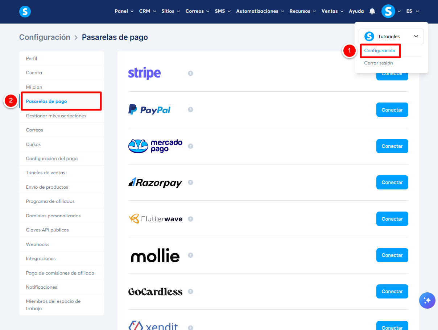Screen dimensions: 438x330
Task: Click Configuración breadcrumb link
Action: click(x=45, y=37)
